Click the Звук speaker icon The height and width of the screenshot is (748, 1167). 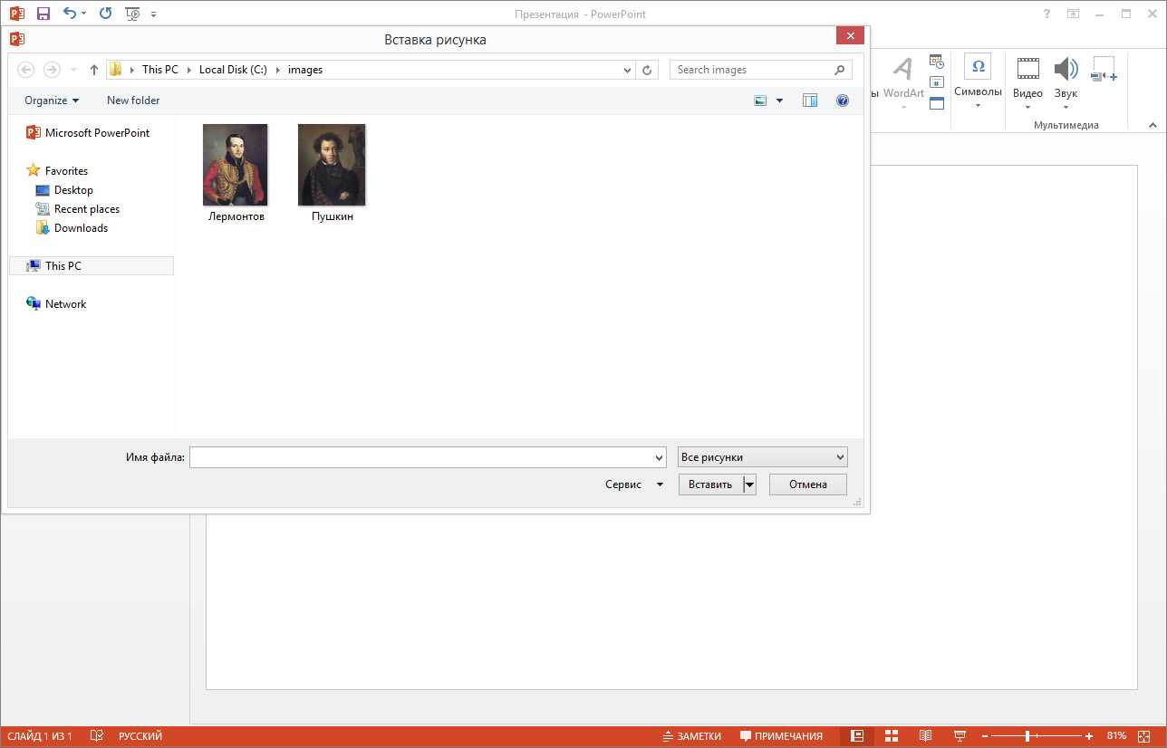tap(1066, 70)
